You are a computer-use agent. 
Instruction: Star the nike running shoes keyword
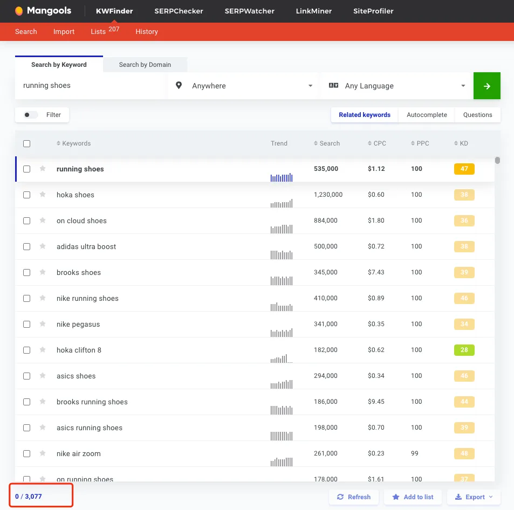43,298
